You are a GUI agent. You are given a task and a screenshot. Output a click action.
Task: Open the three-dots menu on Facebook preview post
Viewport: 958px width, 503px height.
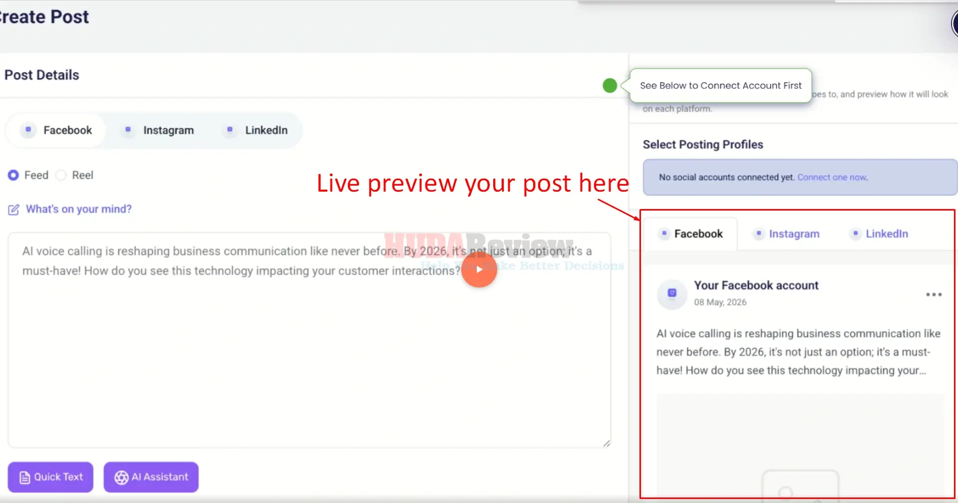tap(934, 294)
